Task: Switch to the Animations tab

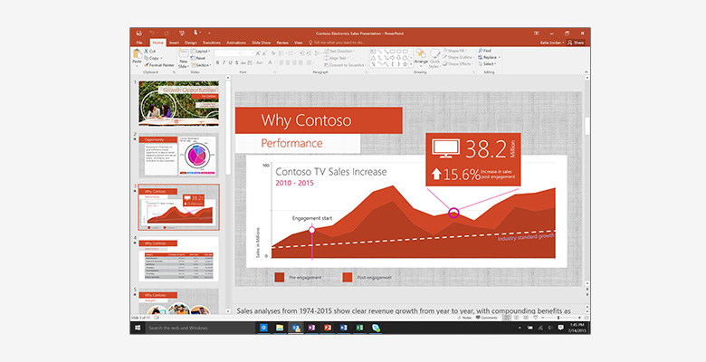Action: click(x=236, y=43)
